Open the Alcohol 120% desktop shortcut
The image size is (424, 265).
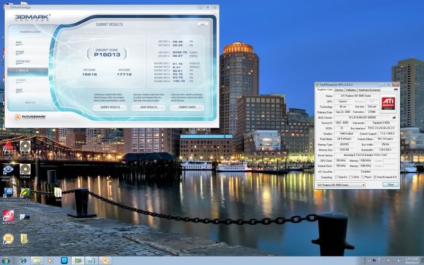point(8,151)
